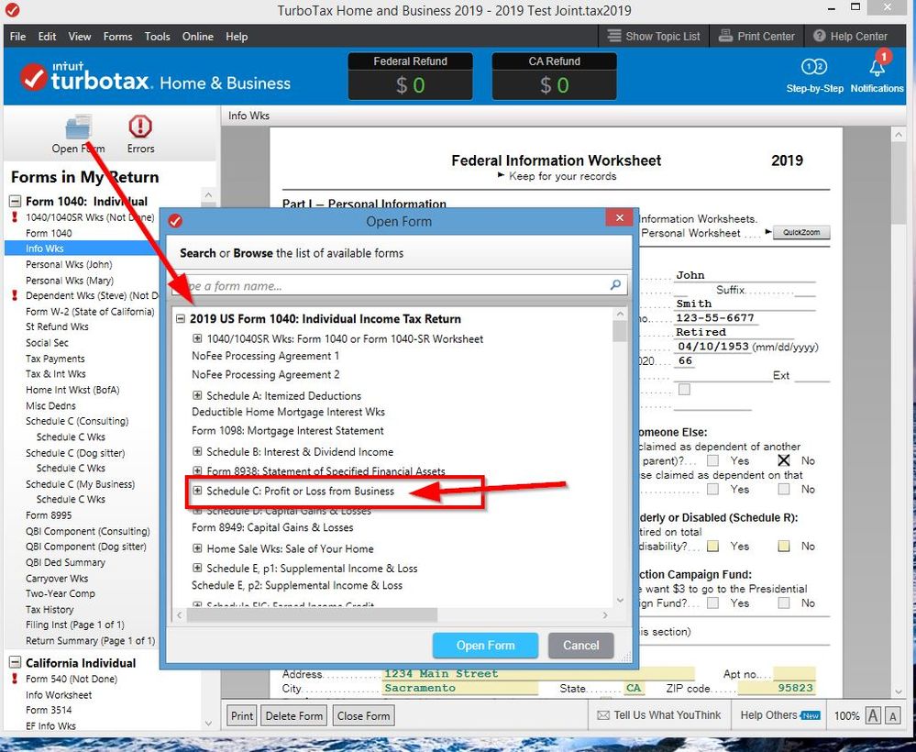916x752 pixels.
Task: Click the Main Street address field
Action: coord(538,674)
